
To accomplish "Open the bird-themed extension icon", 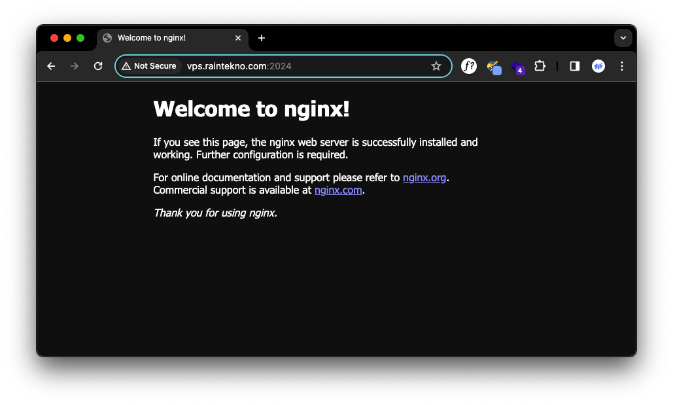I will tap(494, 66).
